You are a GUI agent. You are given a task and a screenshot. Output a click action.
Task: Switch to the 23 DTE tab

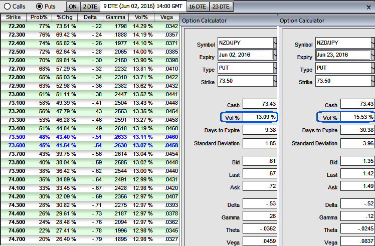click(x=221, y=7)
